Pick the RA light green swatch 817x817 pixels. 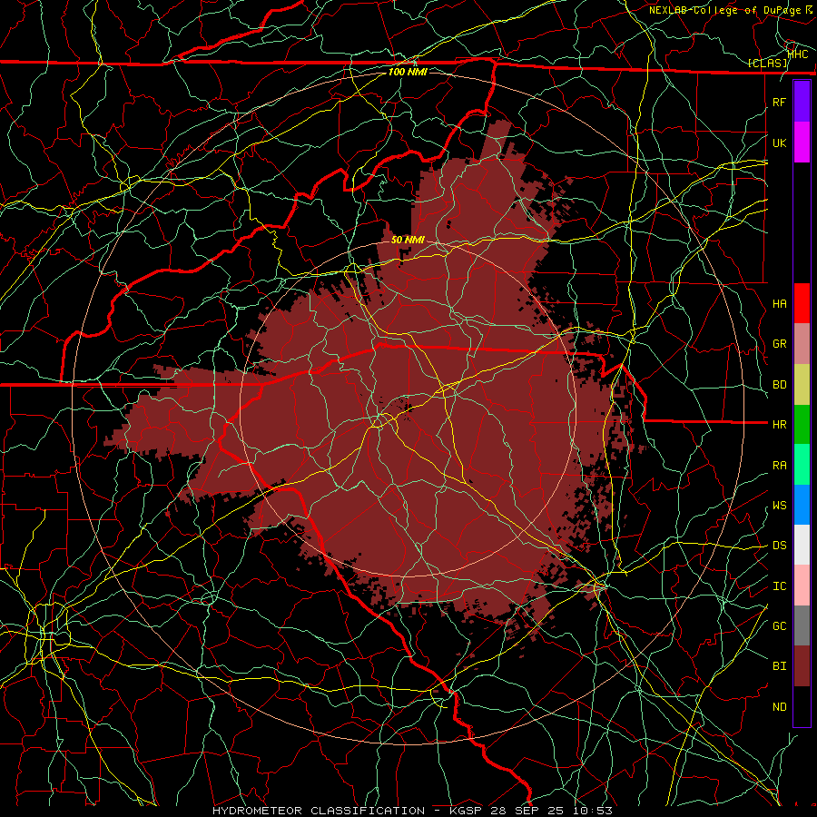(802, 465)
